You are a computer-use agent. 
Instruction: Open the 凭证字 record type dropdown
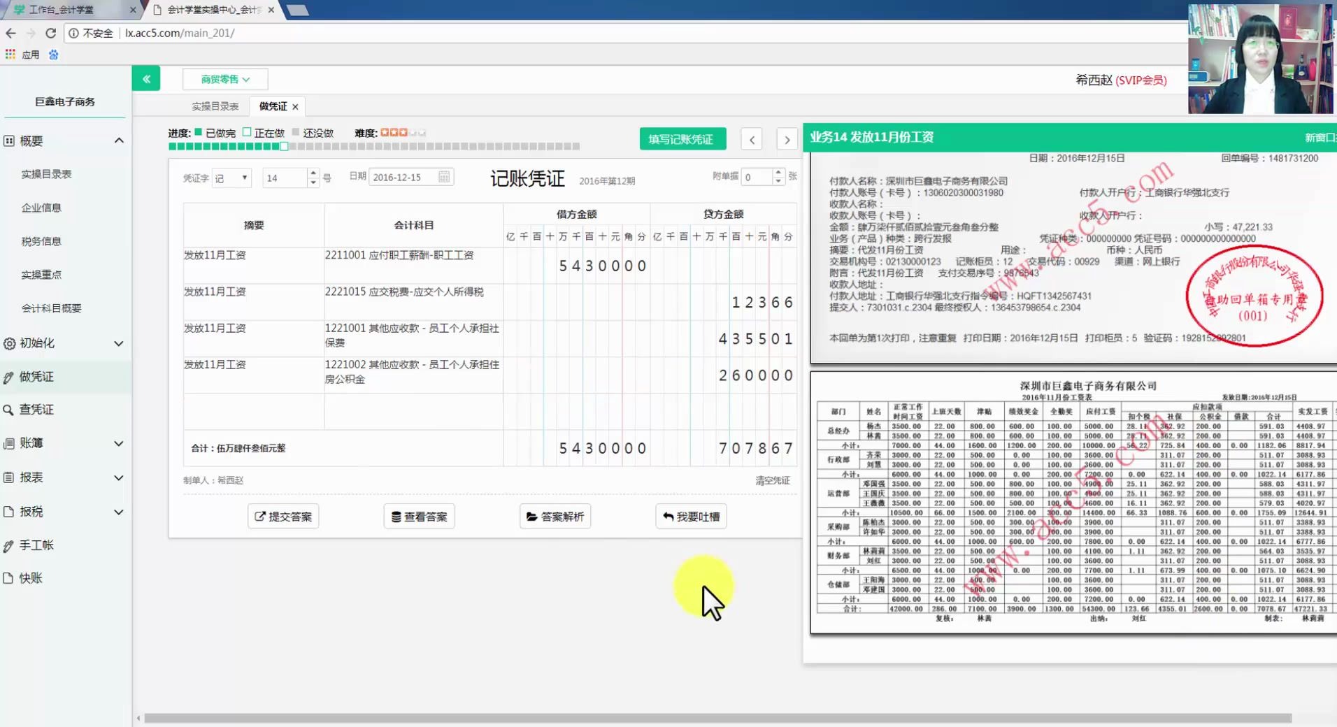(x=231, y=178)
